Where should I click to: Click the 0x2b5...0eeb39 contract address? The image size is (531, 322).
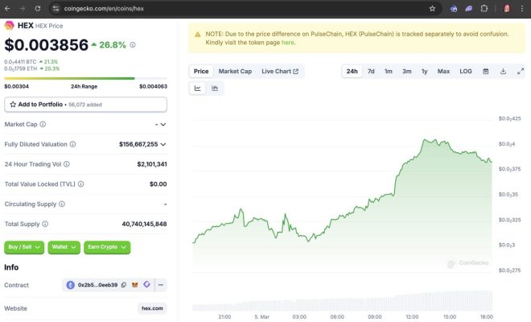pyautogui.click(x=97, y=285)
